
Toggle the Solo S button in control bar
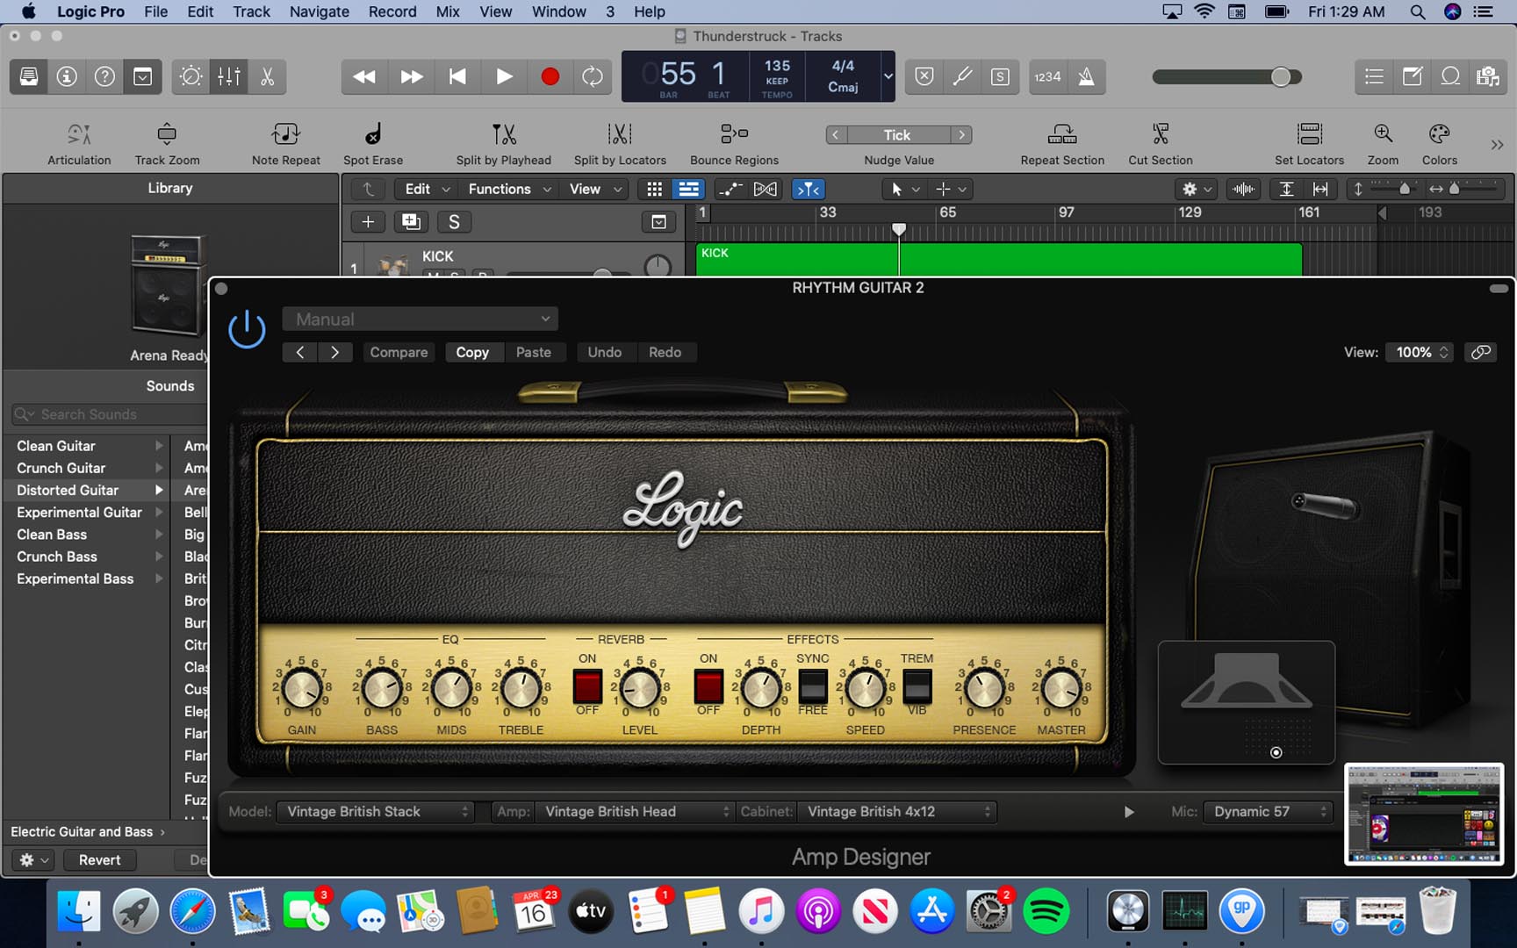(x=1000, y=76)
